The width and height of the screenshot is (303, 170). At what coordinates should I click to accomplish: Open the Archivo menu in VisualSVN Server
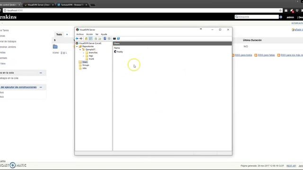pyautogui.click(x=80, y=34)
